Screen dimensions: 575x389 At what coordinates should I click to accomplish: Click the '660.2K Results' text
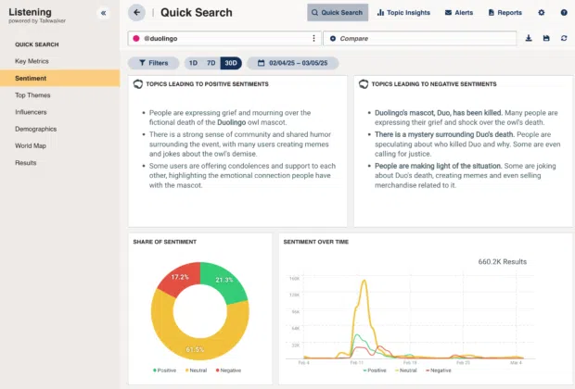click(503, 261)
